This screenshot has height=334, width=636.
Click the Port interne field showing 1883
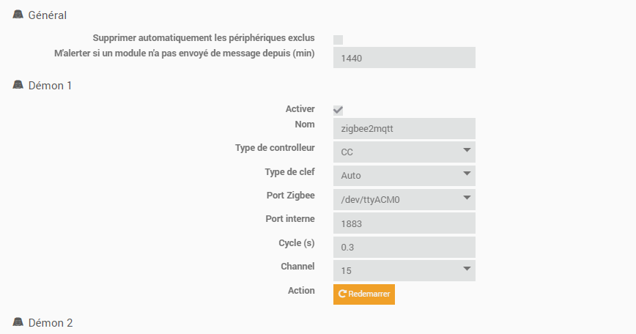click(x=404, y=223)
